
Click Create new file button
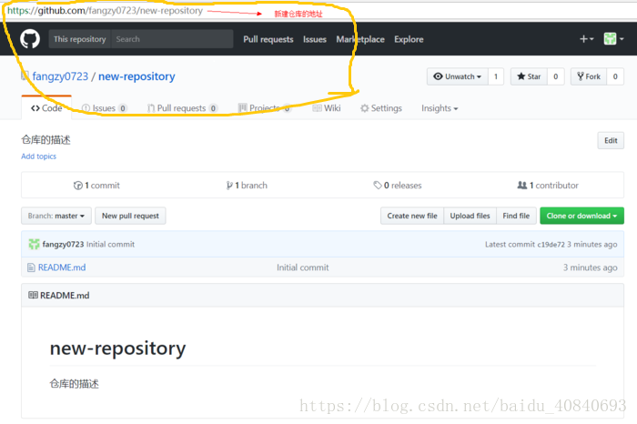click(412, 216)
